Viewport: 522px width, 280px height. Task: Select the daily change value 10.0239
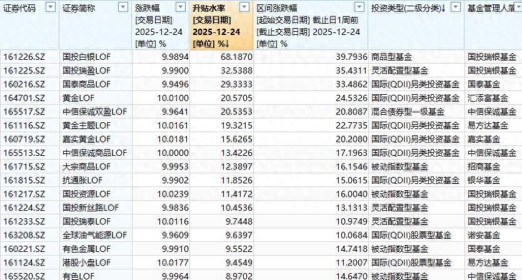173,194
